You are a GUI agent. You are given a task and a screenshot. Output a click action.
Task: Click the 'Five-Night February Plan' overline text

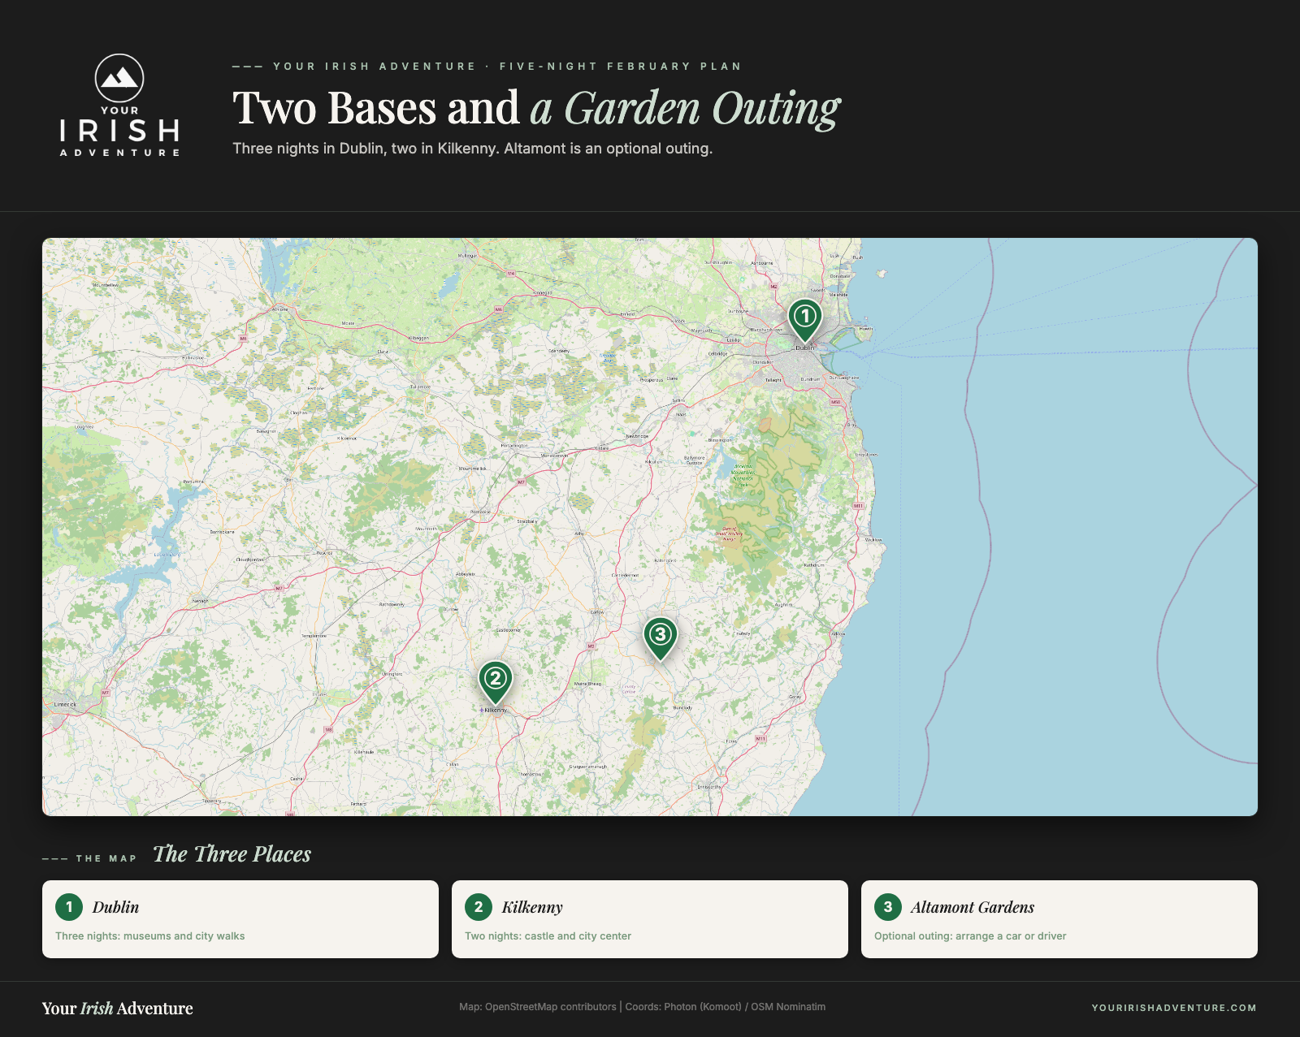(621, 67)
